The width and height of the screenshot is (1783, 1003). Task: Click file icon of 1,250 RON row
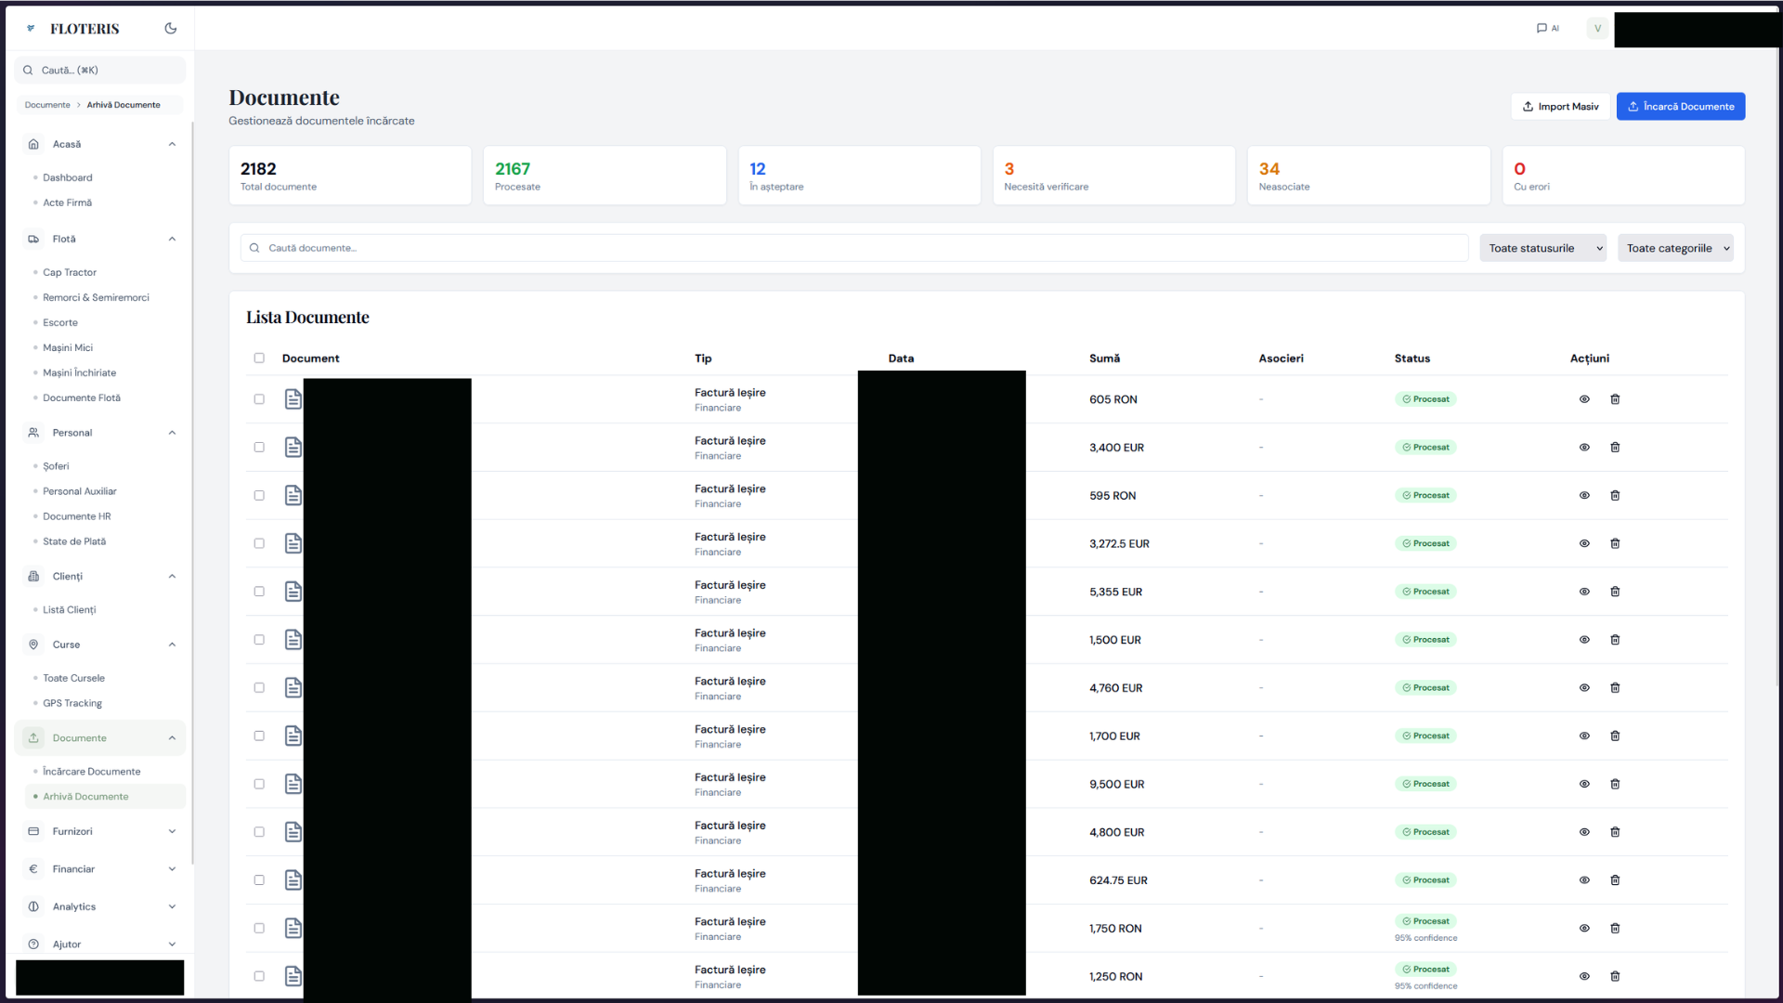293,977
